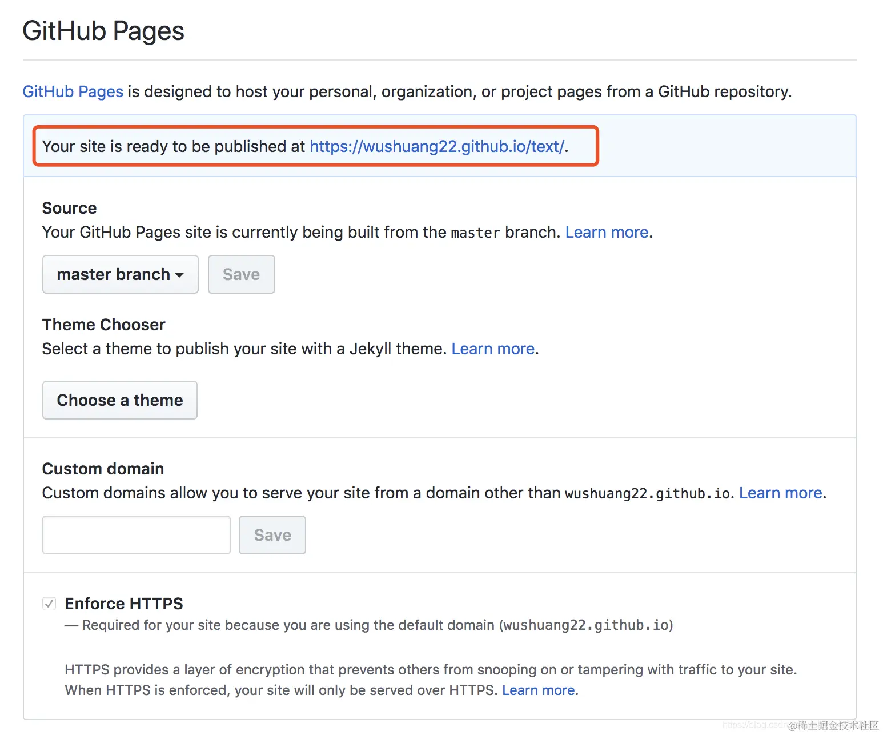
Task: Expand the master branch source dropdown
Action: (x=121, y=274)
